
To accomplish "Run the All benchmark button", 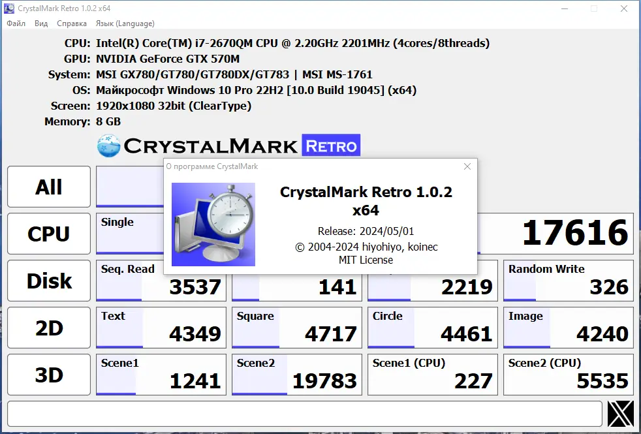I will click(x=49, y=187).
